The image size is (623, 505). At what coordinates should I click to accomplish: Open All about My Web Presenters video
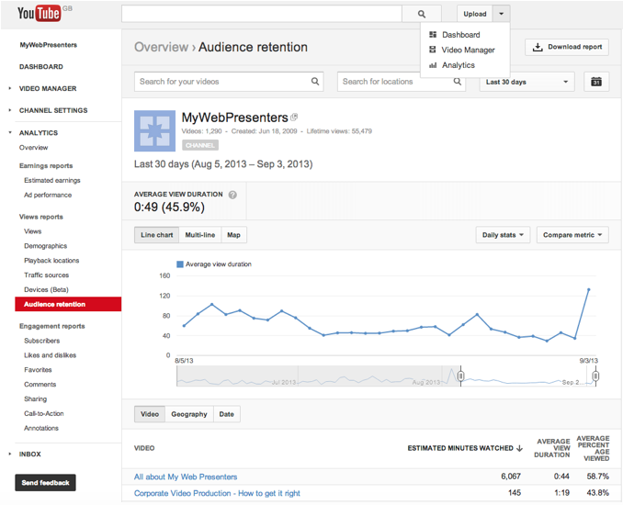coord(186,477)
